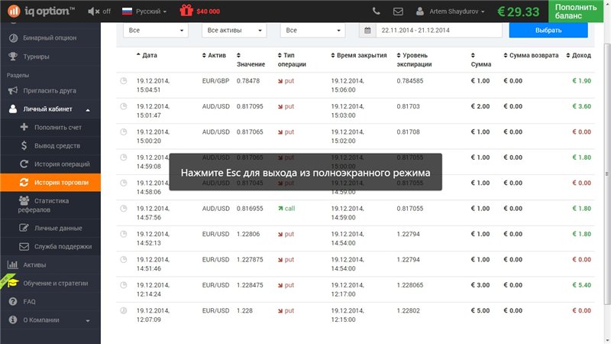Click the calendar icon beside date range
Image resolution: width=611 pixels, height=344 pixels.
[x=367, y=30]
